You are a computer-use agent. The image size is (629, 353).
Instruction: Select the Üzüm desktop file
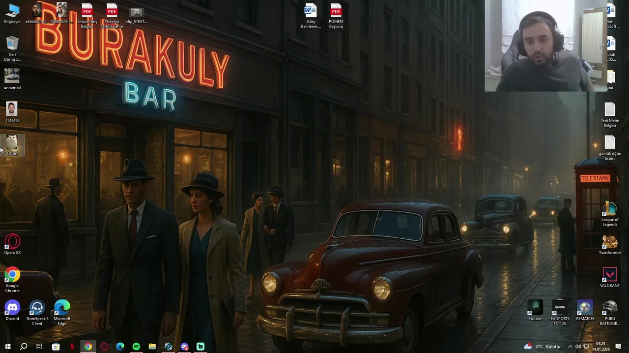12,145
